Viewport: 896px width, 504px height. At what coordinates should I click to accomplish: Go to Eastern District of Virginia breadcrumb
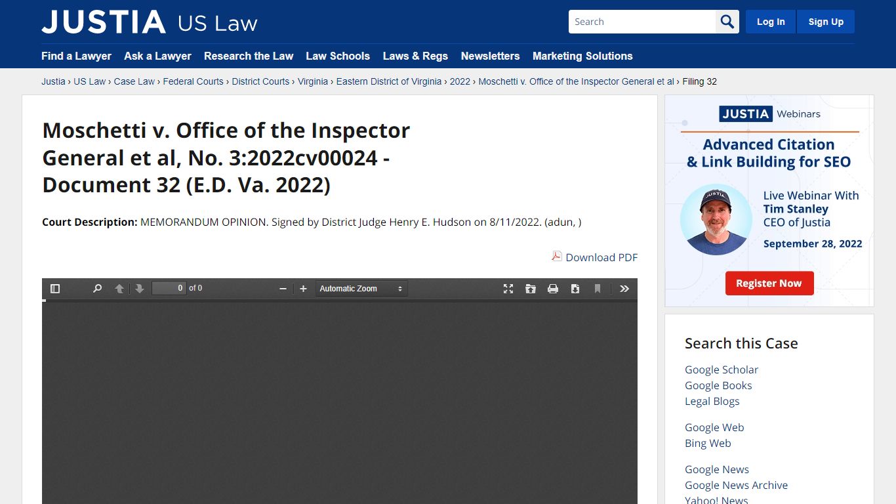tap(389, 81)
